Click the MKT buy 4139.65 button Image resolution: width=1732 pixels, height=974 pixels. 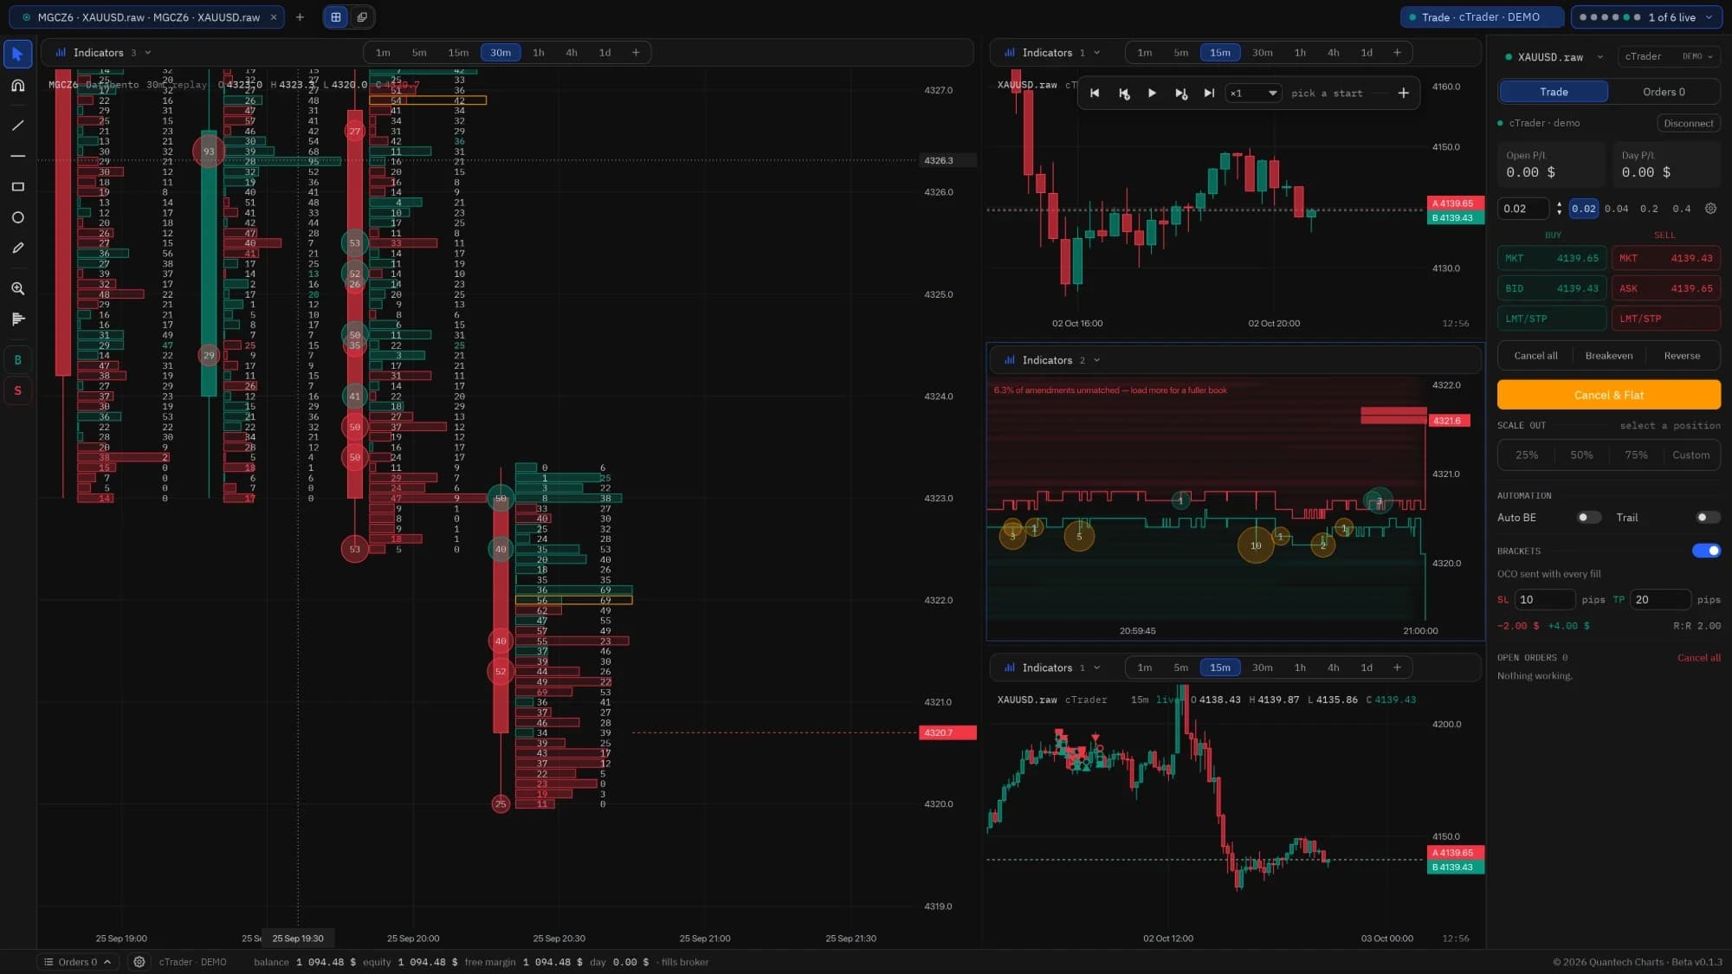1552,258
